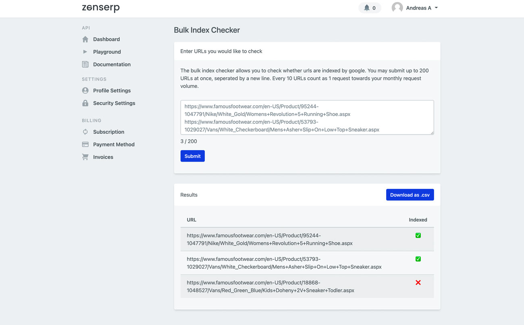This screenshot has width=524, height=325.
Task: Click the zenserp logo
Action: 101,7
